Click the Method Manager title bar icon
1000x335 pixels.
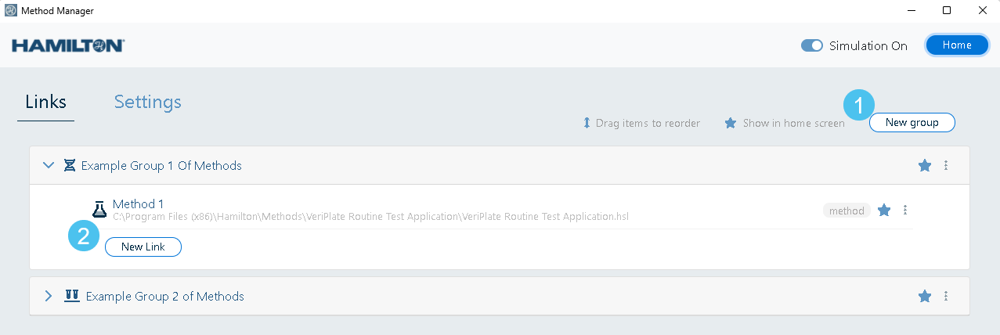(x=10, y=11)
